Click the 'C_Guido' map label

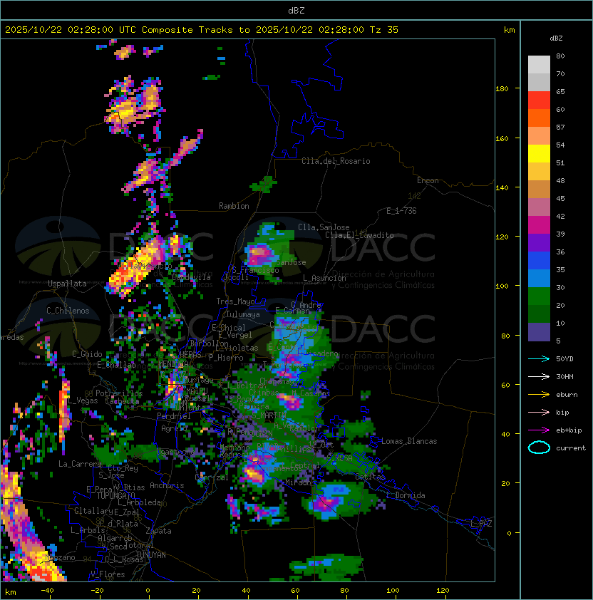coord(87,354)
